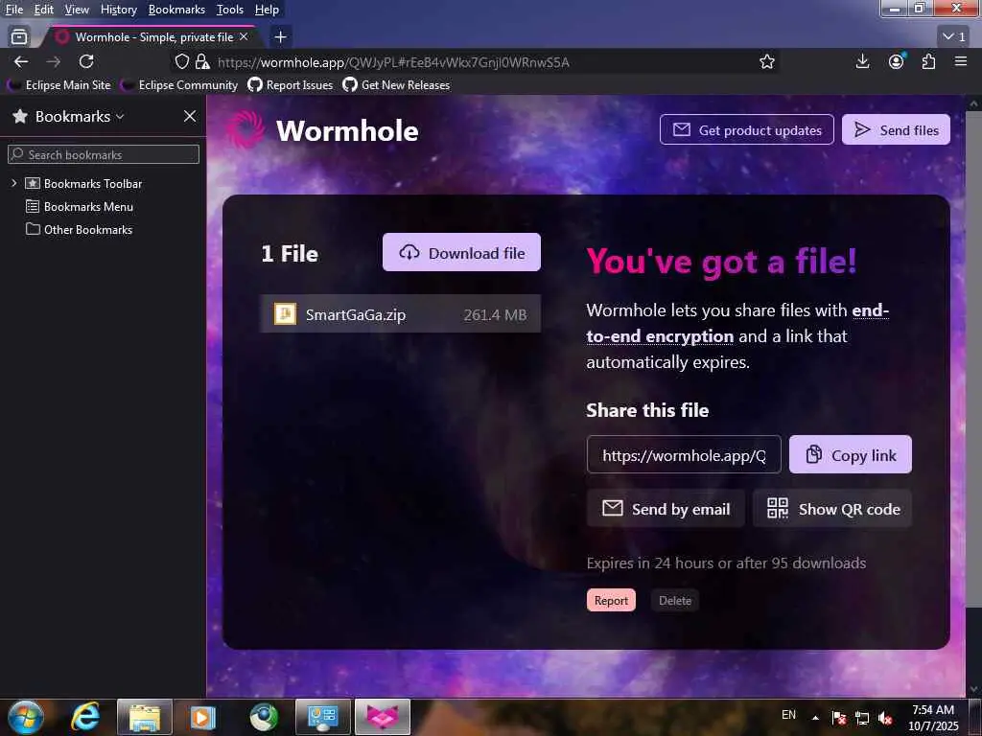Open the Bookmarks menu in the menu bar
Image resolution: width=982 pixels, height=736 pixels.
point(176,10)
